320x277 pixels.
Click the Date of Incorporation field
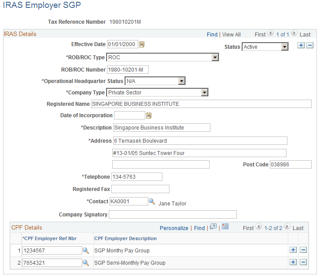point(129,115)
